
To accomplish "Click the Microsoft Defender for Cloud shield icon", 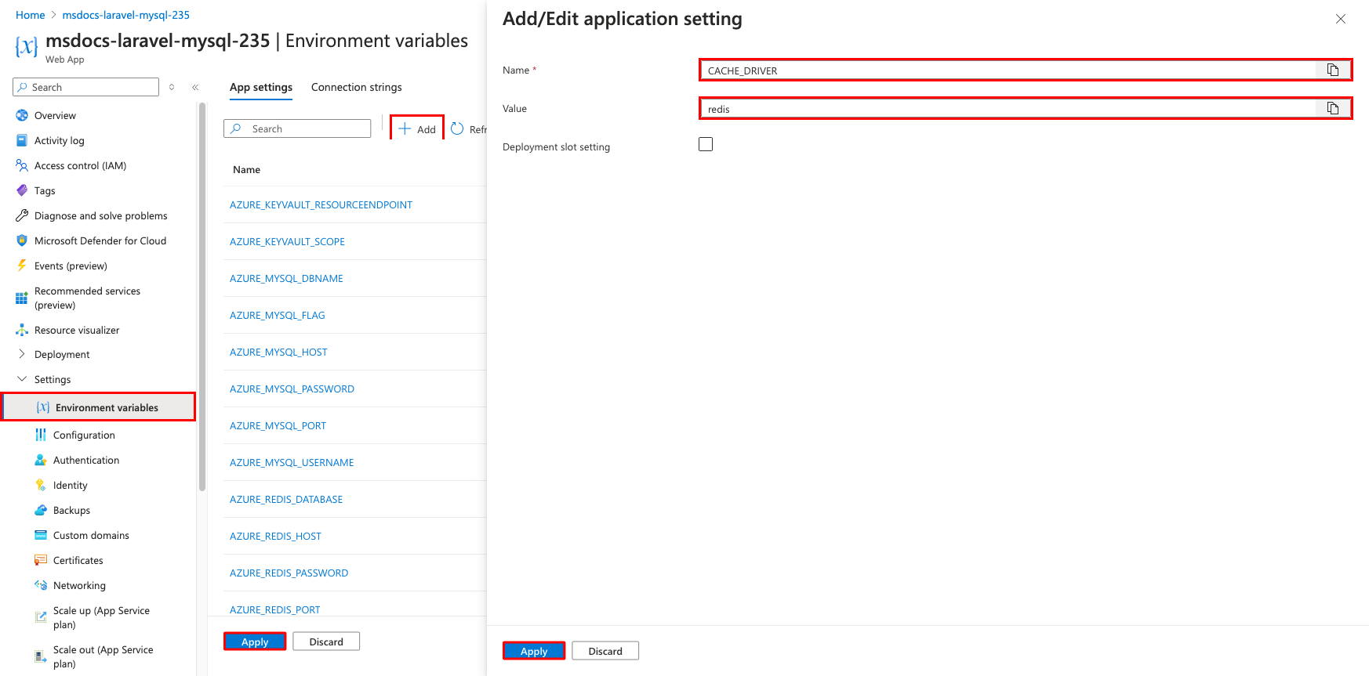I will click(22, 240).
